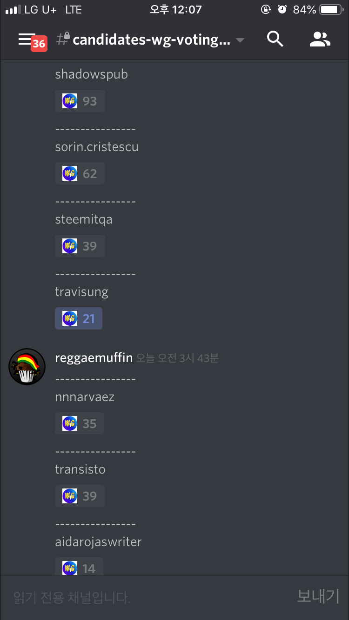Toggle the WG reaction under transisto

tap(80, 496)
